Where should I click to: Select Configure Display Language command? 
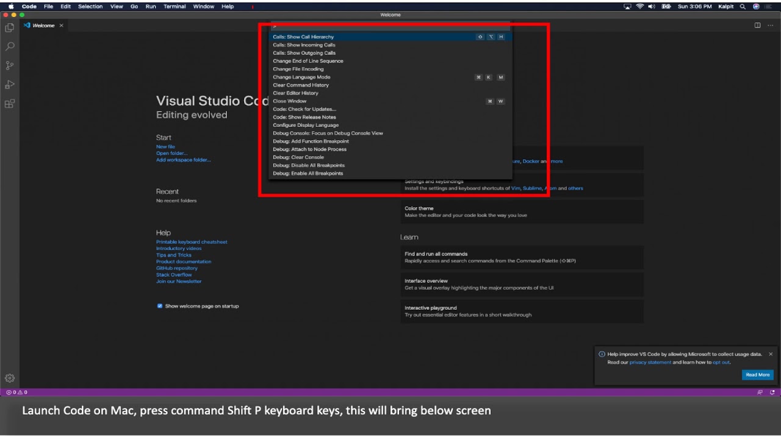tap(390, 125)
